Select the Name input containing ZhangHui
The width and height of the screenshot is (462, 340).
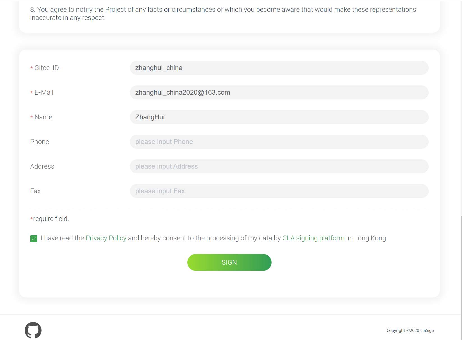(279, 117)
